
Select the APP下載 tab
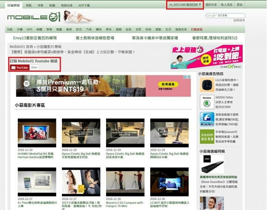point(84,6)
